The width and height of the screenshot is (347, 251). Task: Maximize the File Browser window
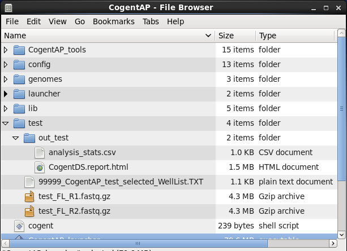tap(326, 8)
